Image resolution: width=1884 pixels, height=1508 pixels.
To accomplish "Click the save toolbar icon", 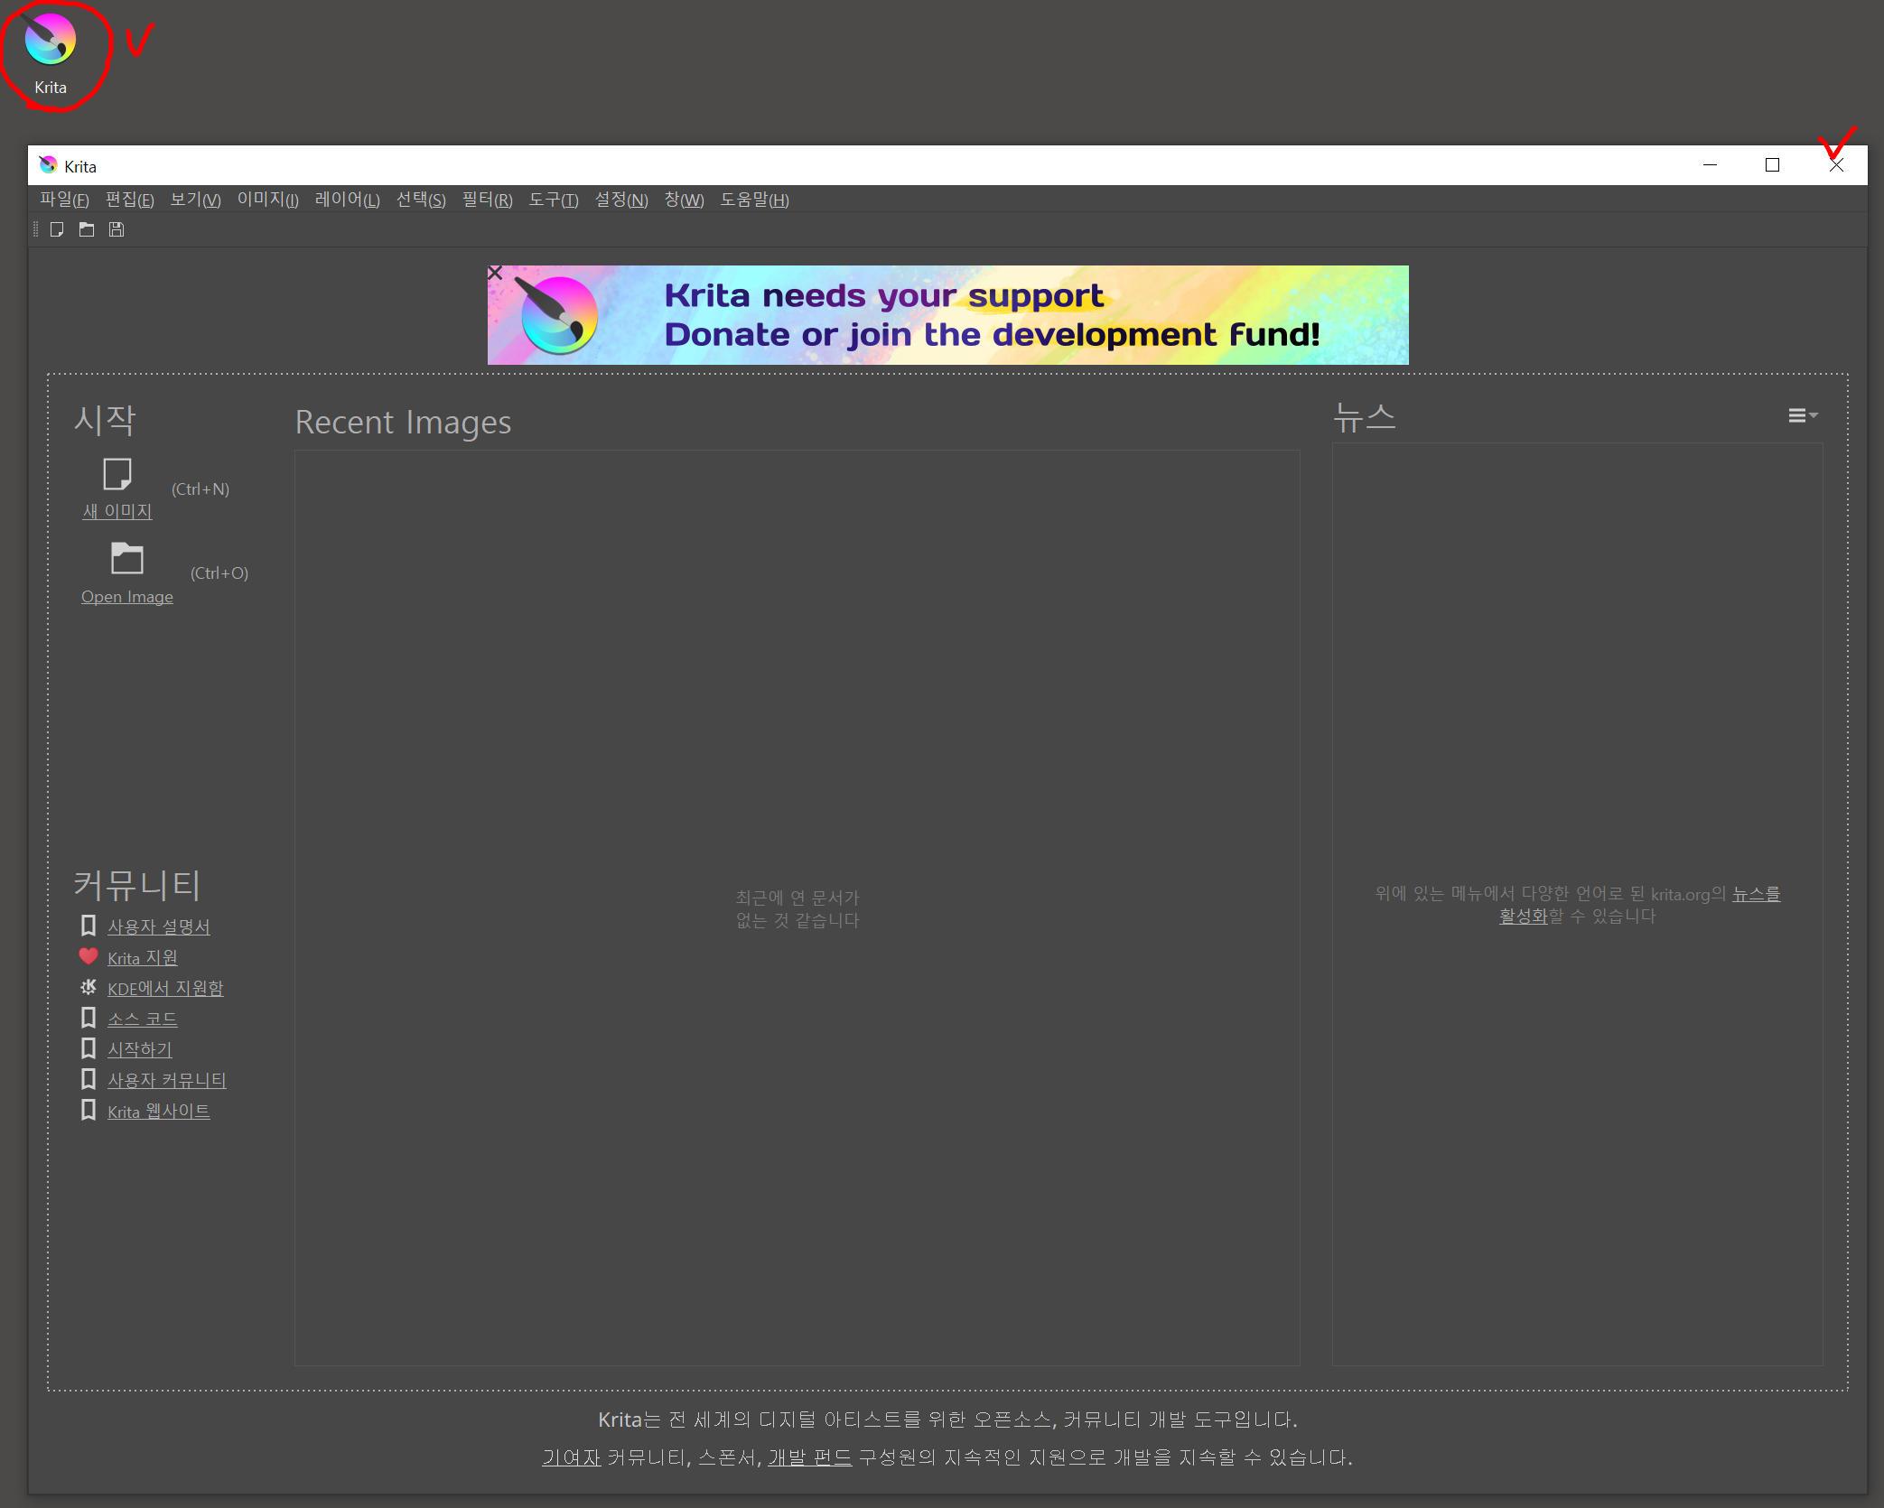I will click(117, 229).
